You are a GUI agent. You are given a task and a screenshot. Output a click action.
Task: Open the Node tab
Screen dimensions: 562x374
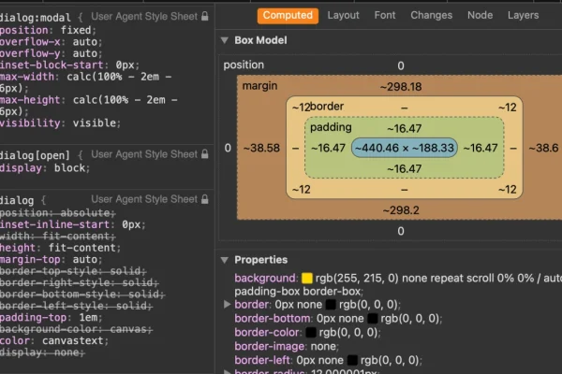pos(480,15)
